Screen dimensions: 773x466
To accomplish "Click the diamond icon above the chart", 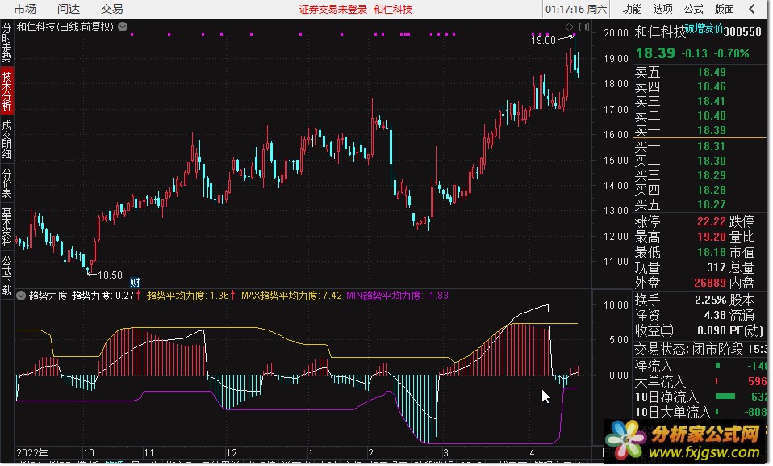I will pyautogui.click(x=569, y=27).
